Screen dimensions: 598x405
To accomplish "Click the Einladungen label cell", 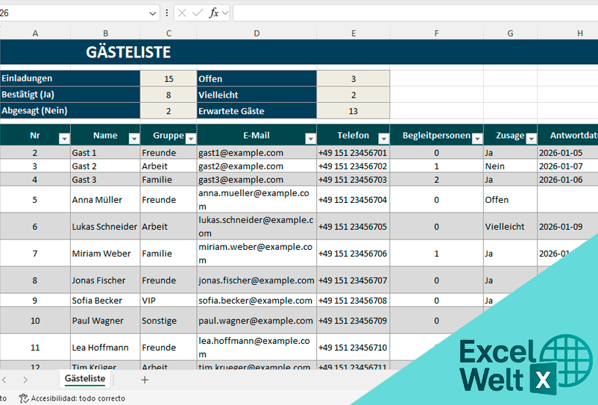I will coord(70,78).
